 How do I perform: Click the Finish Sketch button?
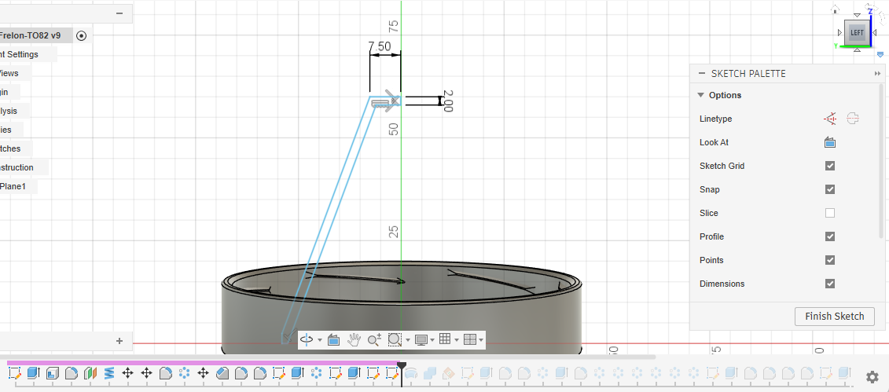(x=834, y=316)
